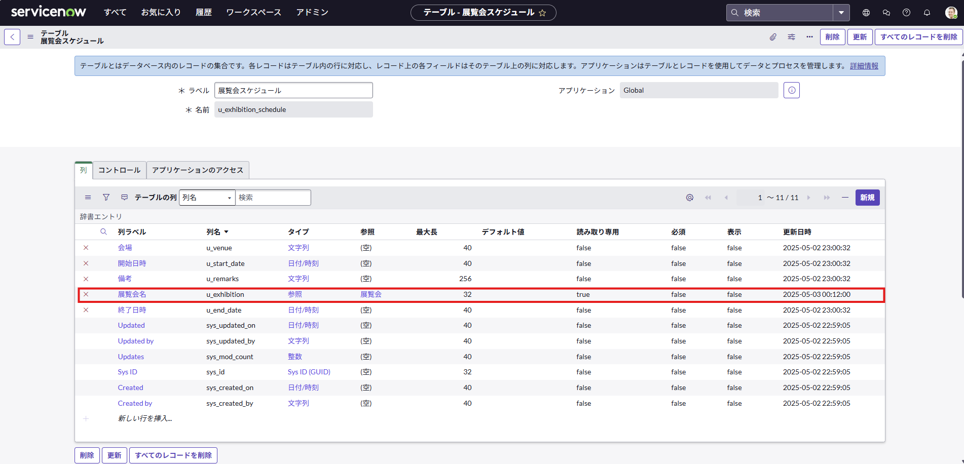
Task: Switch to the コントロール tab
Action: 120,170
